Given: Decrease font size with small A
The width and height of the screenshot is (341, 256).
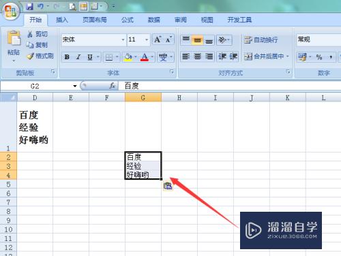Looking at the screenshot, I should 168,39.
